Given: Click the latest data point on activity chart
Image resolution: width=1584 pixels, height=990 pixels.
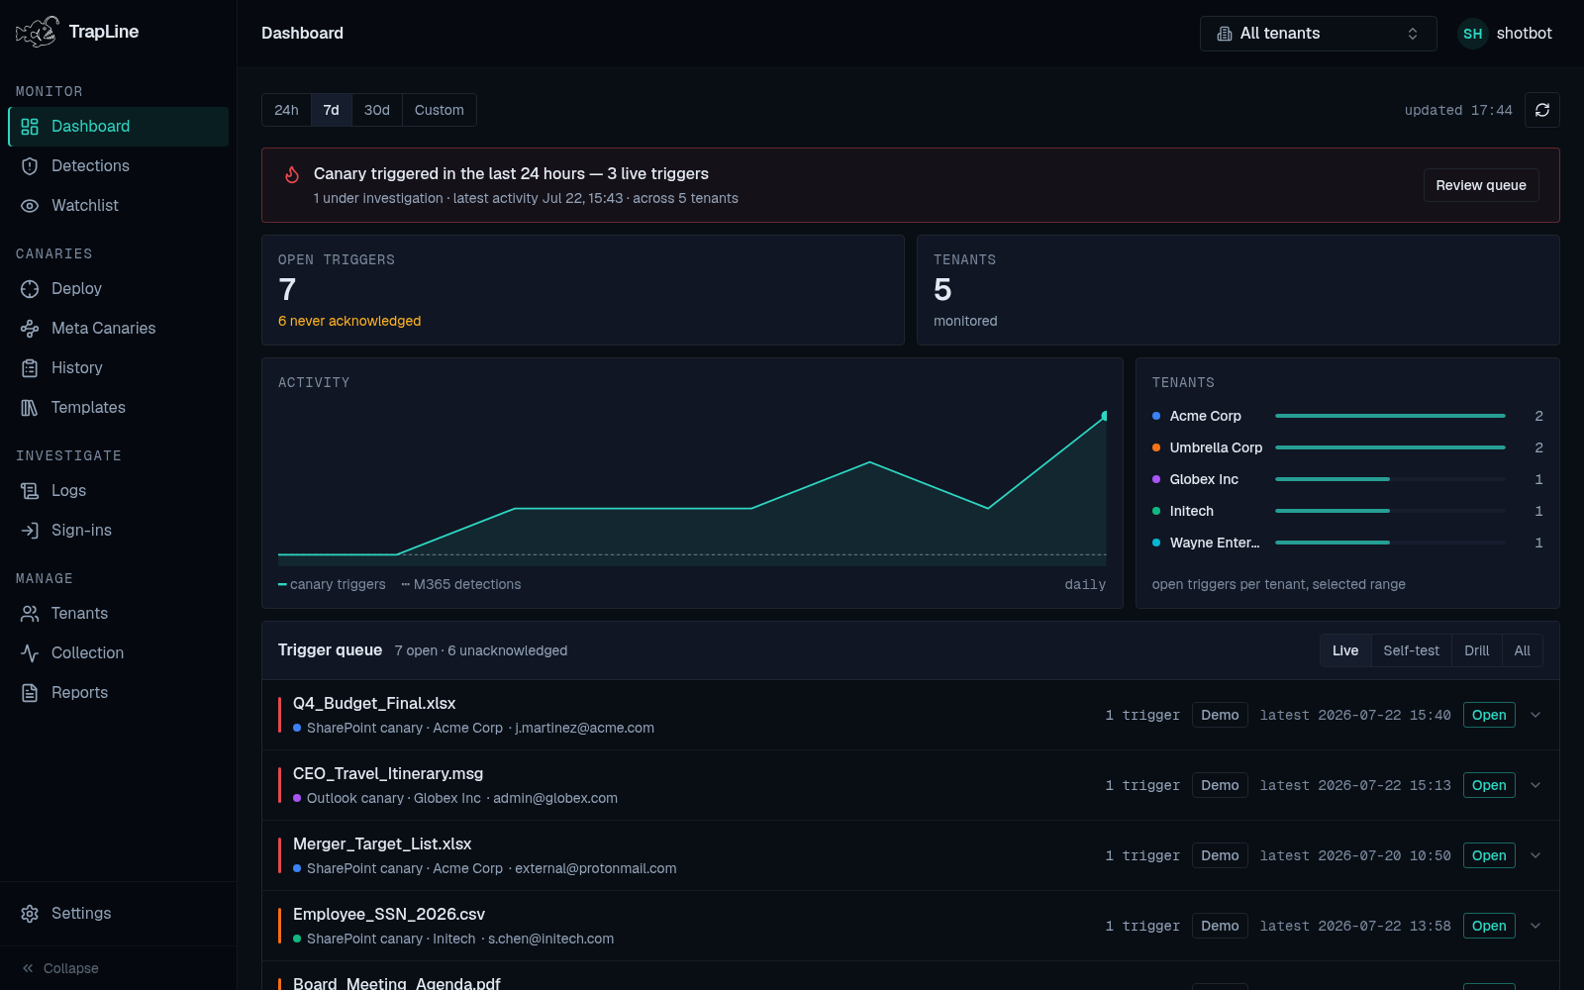Looking at the screenshot, I should [x=1105, y=416].
